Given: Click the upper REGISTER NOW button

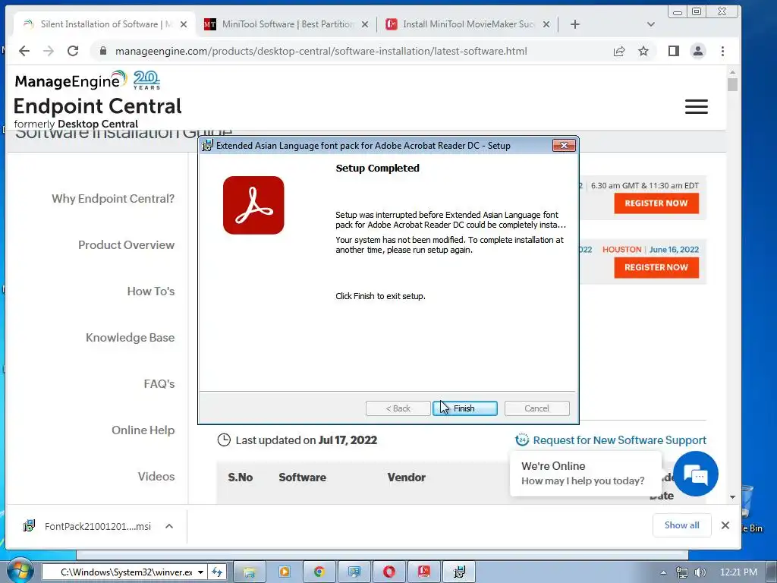Looking at the screenshot, I should pyautogui.click(x=656, y=203).
